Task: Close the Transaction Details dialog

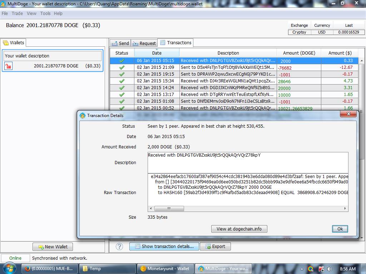Action: (x=348, y=114)
